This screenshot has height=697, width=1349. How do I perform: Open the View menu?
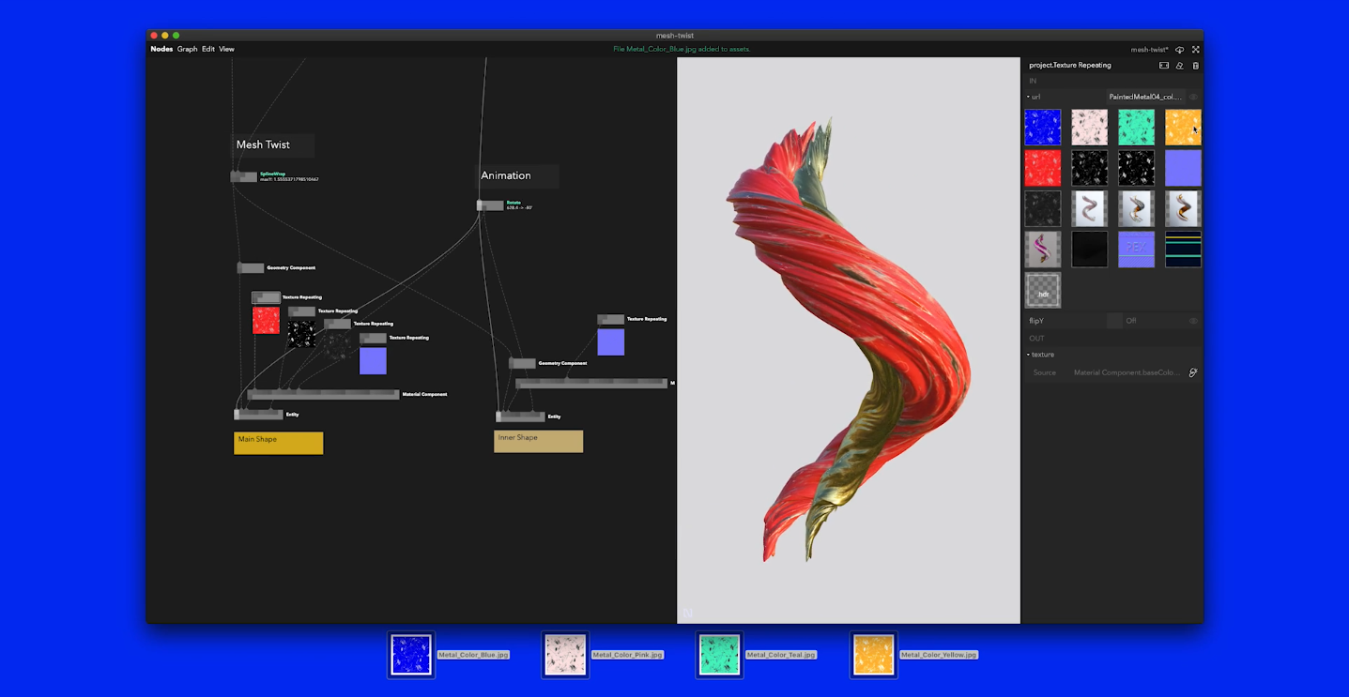coord(226,49)
